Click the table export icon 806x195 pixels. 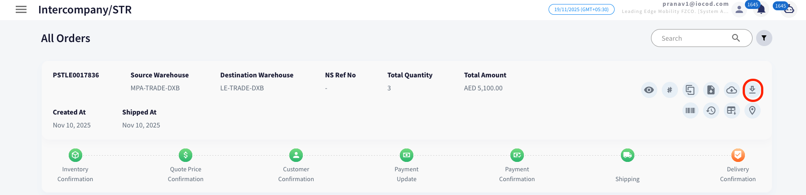pyautogui.click(x=731, y=110)
